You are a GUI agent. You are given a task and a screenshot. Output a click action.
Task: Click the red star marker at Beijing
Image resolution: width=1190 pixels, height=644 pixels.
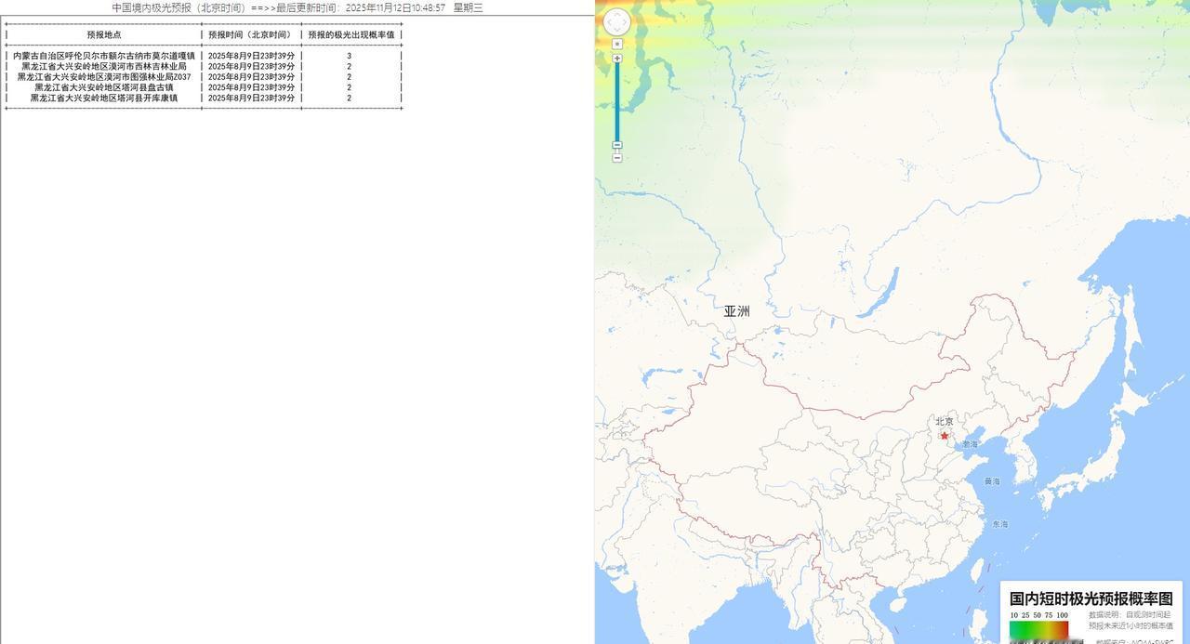click(x=945, y=436)
